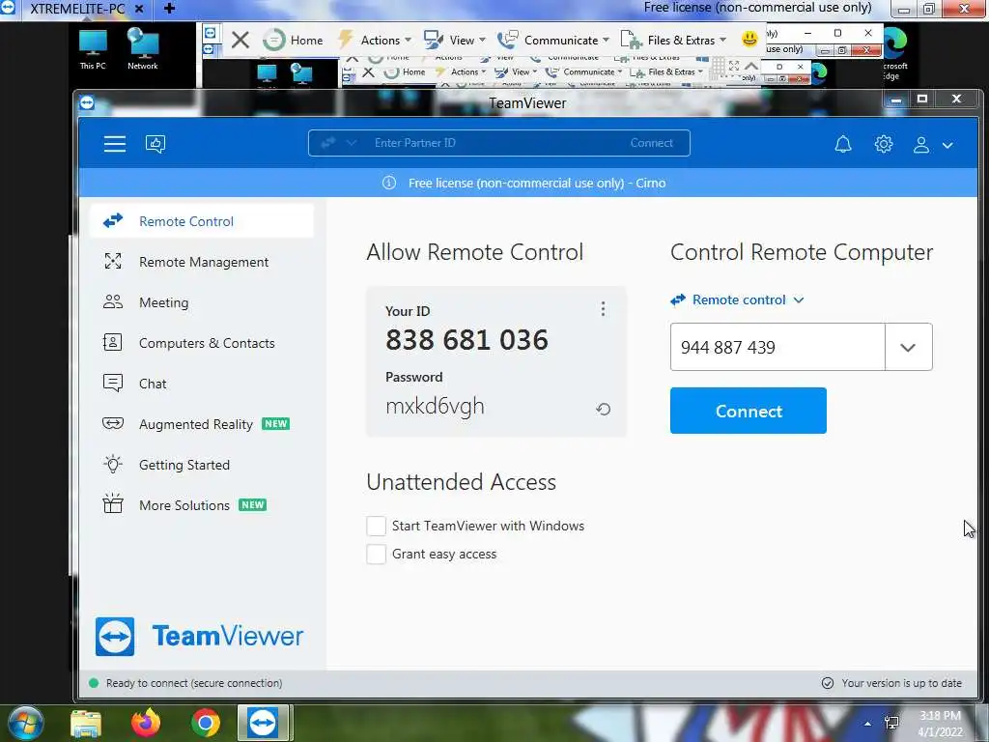The image size is (989, 742).
Task: Launch Firefox from taskbar
Action: [x=146, y=723]
